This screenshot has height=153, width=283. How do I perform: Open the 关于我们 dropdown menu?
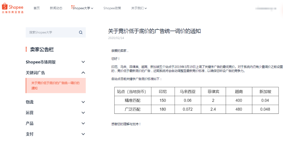point(139,8)
